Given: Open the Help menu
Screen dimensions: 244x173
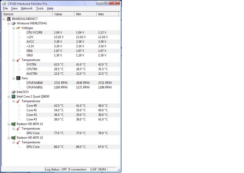Looking at the screenshot, I should [50, 8].
